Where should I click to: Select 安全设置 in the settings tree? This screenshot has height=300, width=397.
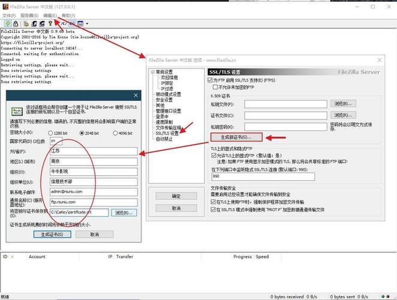click(x=164, y=100)
